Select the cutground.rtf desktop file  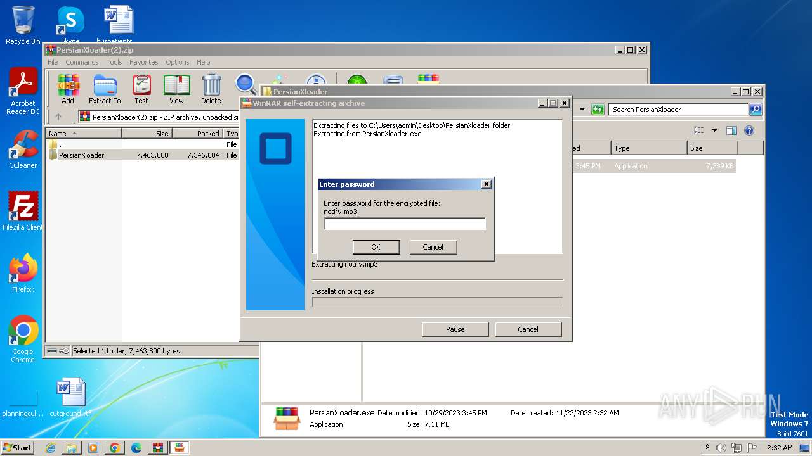[x=70, y=398]
